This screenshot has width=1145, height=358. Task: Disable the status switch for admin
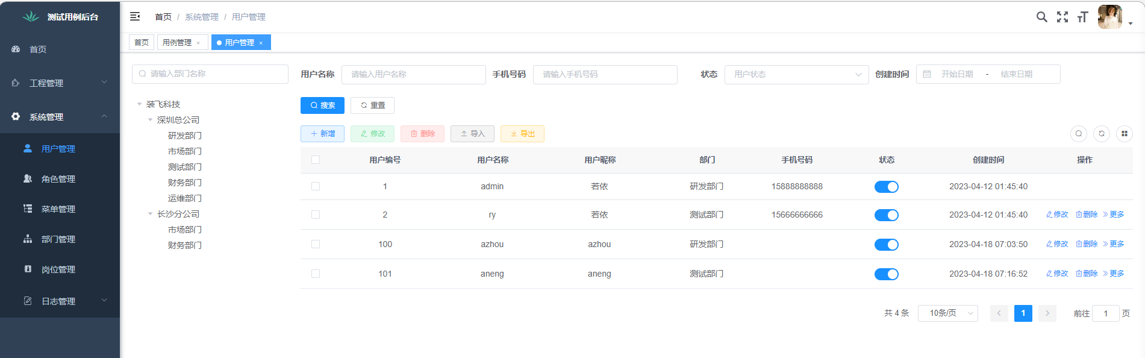click(x=886, y=187)
